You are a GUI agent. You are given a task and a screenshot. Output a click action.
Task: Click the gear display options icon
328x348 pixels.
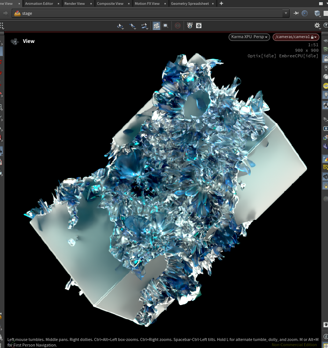point(317,26)
